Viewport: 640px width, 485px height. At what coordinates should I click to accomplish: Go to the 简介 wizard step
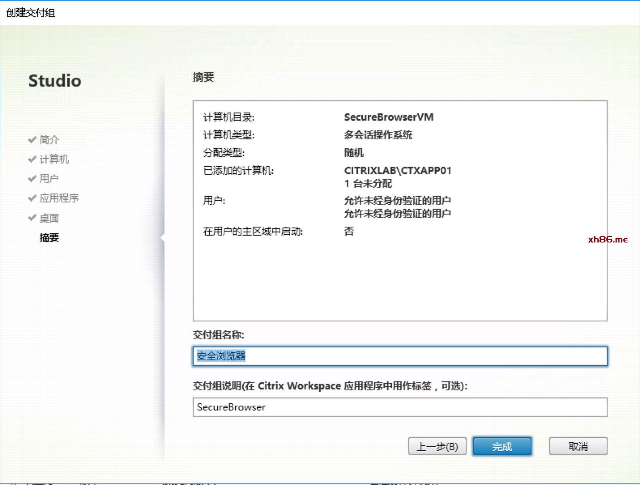coord(49,140)
